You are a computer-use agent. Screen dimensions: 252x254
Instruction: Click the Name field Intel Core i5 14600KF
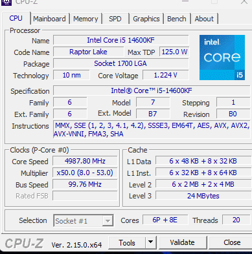pos(121,40)
